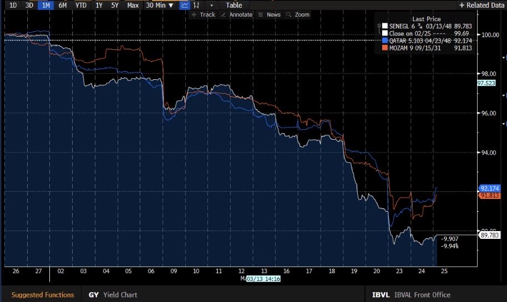Switch to the bar/candle chart icon
507x302 pixels.
coord(196,5)
